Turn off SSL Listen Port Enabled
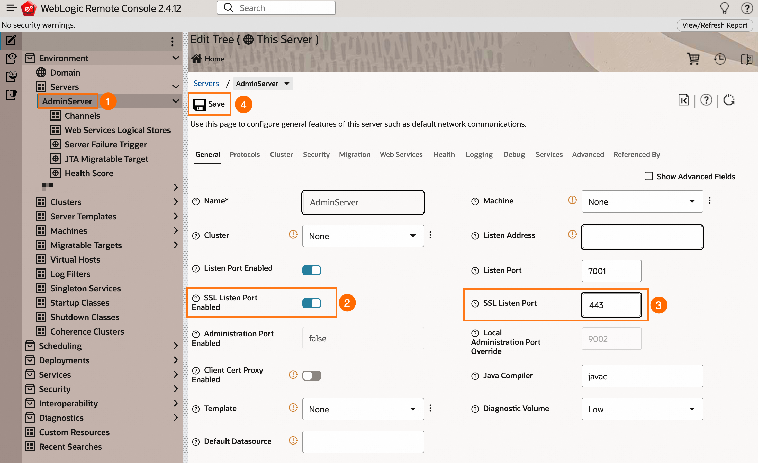The height and width of the screenshot is (463, 758). (311, 303)
